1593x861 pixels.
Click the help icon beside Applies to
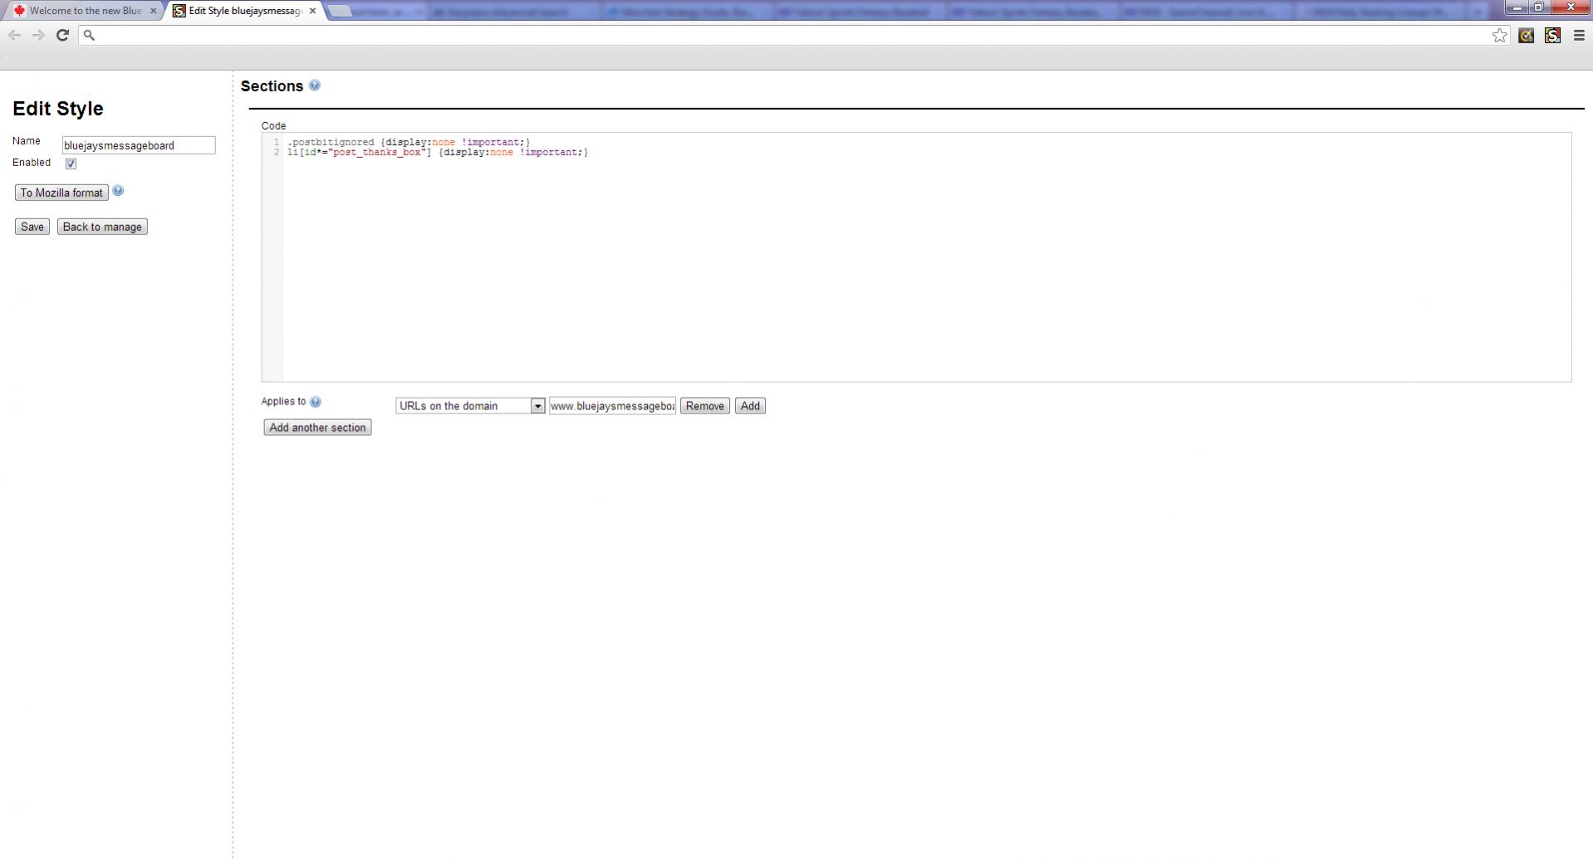(316, 402)
